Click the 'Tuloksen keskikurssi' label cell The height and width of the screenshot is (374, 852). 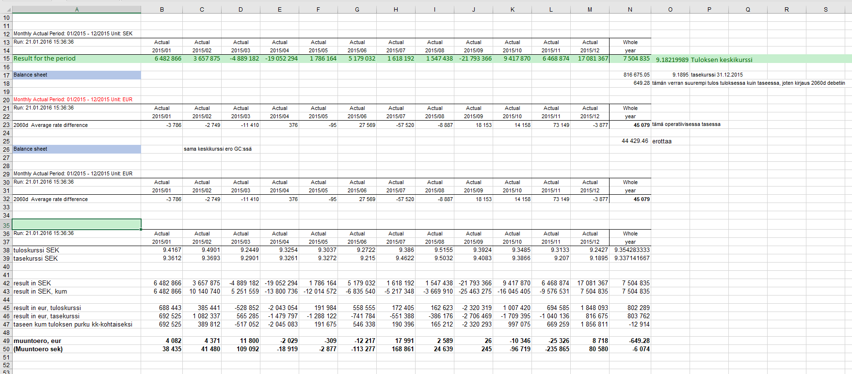click(x=721, y=60)
